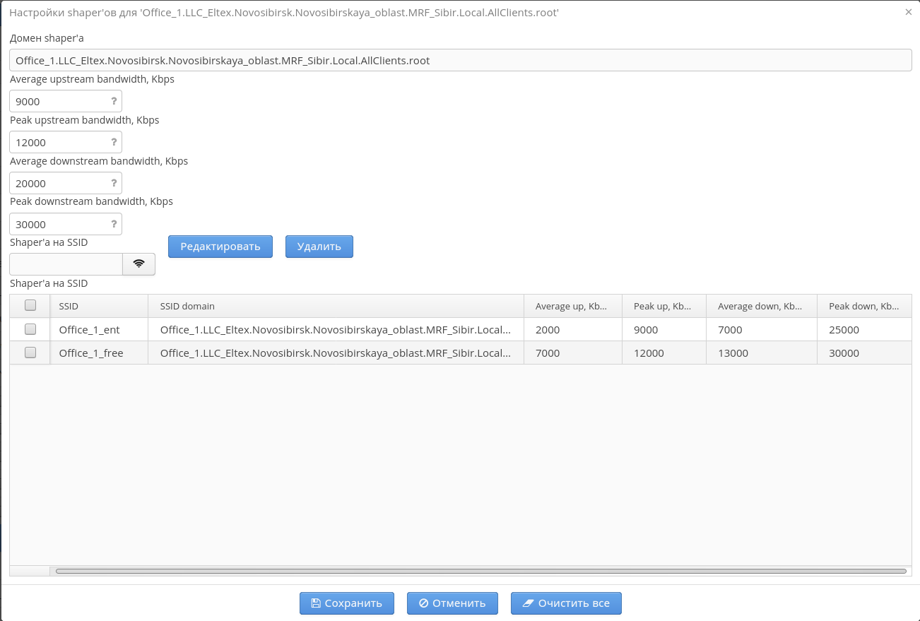Cancel changes with the Отменить button
This screenshot has width=920, height=621.
(452, 603)
